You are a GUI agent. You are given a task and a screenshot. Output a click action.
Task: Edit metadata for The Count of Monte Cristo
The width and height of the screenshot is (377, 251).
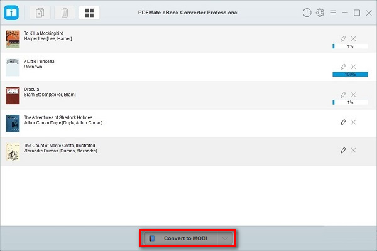343,151
